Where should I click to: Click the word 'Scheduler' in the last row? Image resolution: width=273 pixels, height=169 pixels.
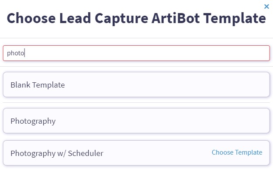(x=86, y=153)
